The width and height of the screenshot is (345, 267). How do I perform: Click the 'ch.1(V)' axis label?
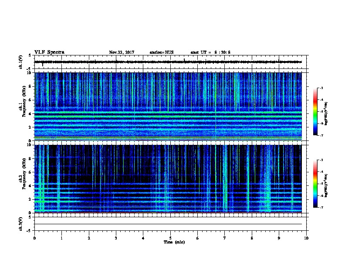point(21,62)
